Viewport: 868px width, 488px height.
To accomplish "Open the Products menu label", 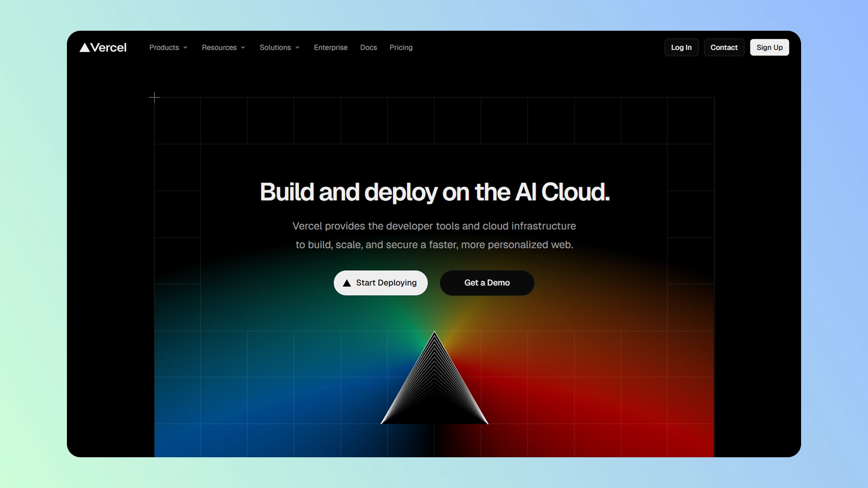I will pos(164,47).
